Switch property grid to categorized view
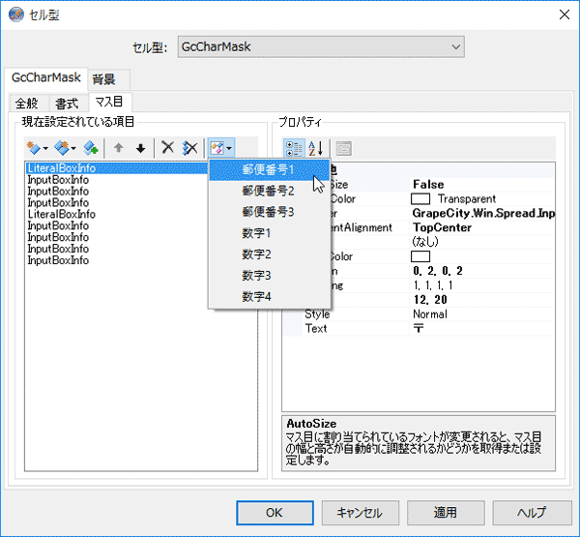This screenshot has height=537, width=580. (294, 148)
